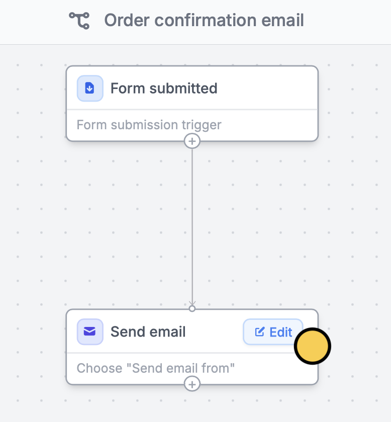Screen dimensions: 391x422
Task: Select the Form submitted file-download icon
Action: pos(90,89)
